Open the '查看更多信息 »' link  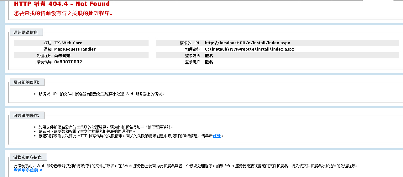(x=28, y=170)
